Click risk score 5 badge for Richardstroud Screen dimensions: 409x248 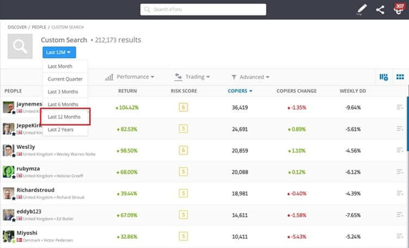pyautogui.click(x=183, y=193)
